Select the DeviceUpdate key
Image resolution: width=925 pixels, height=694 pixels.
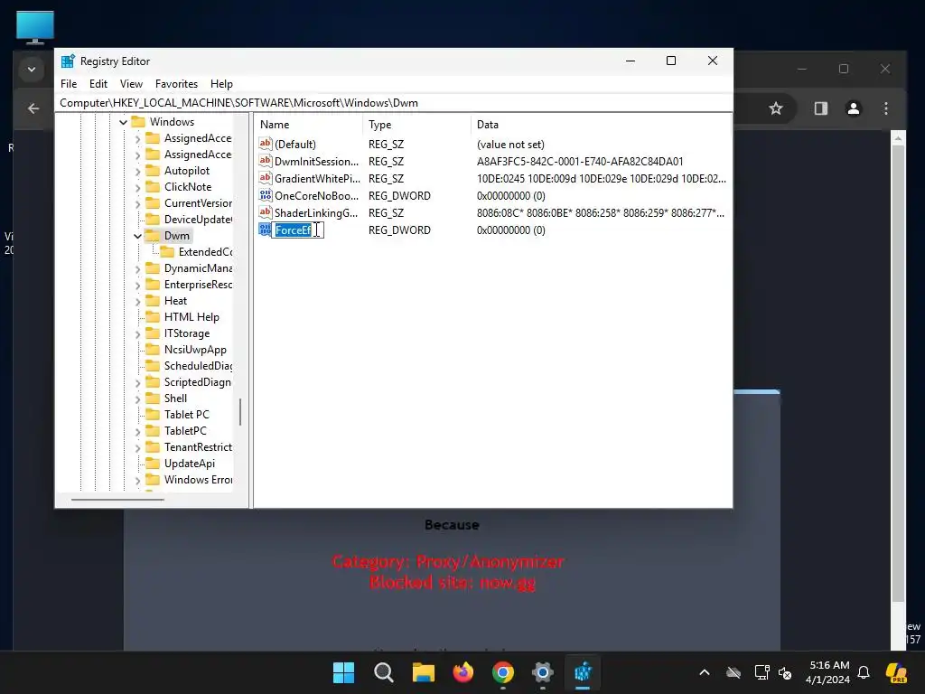pos(198,220)
